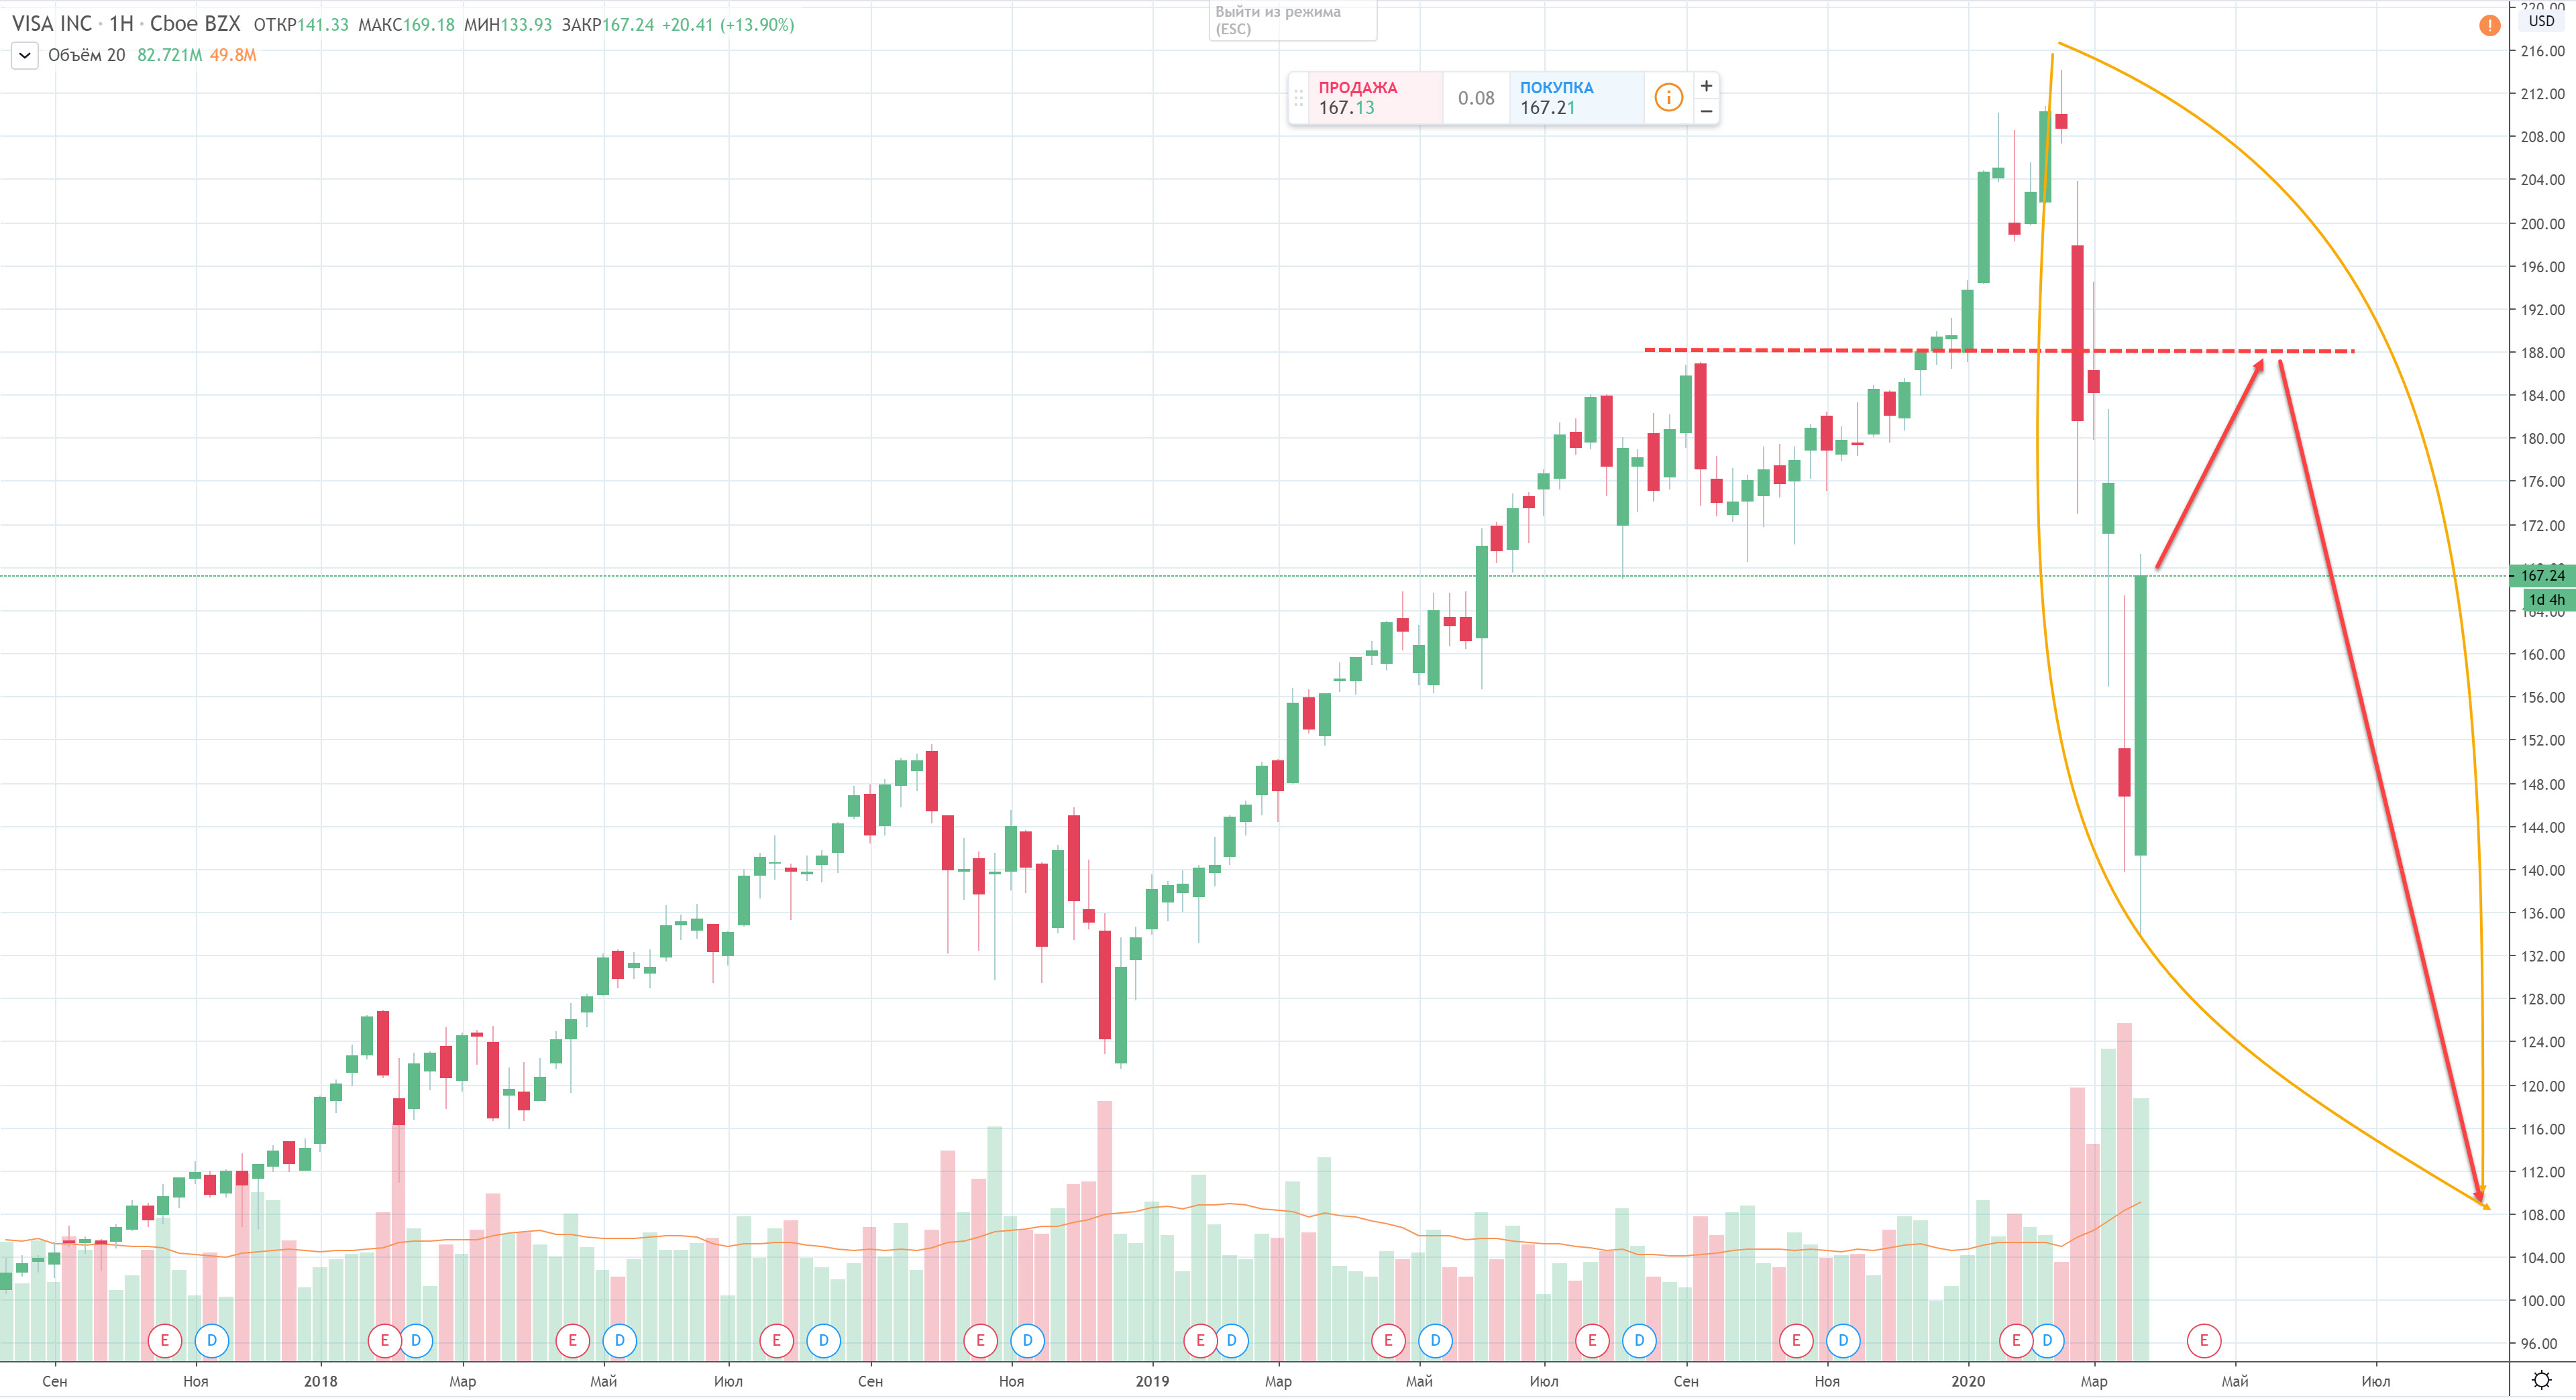Click the orange warning alert icon
Viewport: 2576px width, 1400px height.
click(x=2489, y=26)
